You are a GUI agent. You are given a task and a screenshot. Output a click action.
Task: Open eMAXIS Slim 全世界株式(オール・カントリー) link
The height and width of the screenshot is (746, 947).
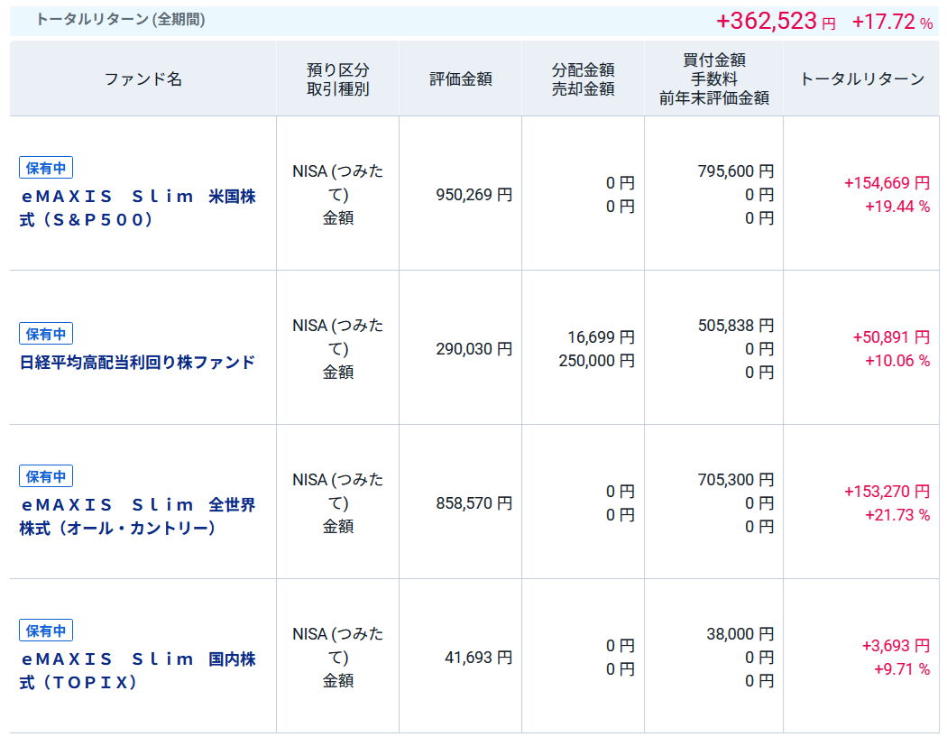(138, 517)
